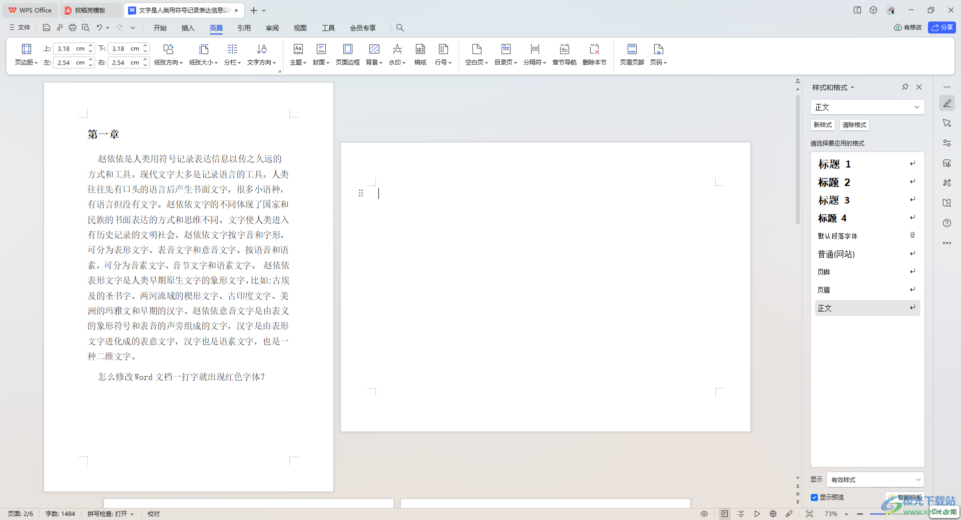
Task: Increase the left margin 2.54 stepper up arrow
Action: (x=91, y=59)
